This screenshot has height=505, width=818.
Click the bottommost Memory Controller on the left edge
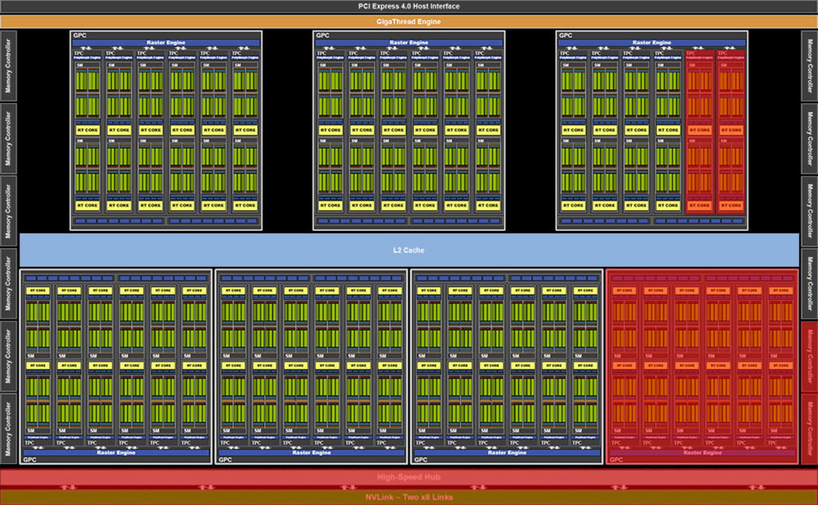[x=8, y=429]
